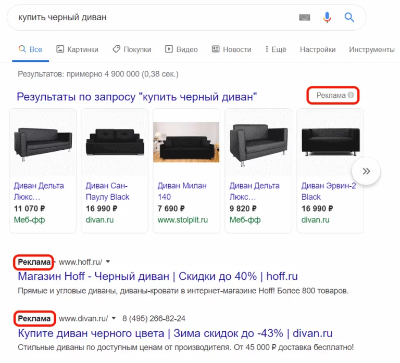Click the divan.ru ad description 'Стильные диваны'
The width and height of the screenshot is (400, 363).
(x=186, y=347)
